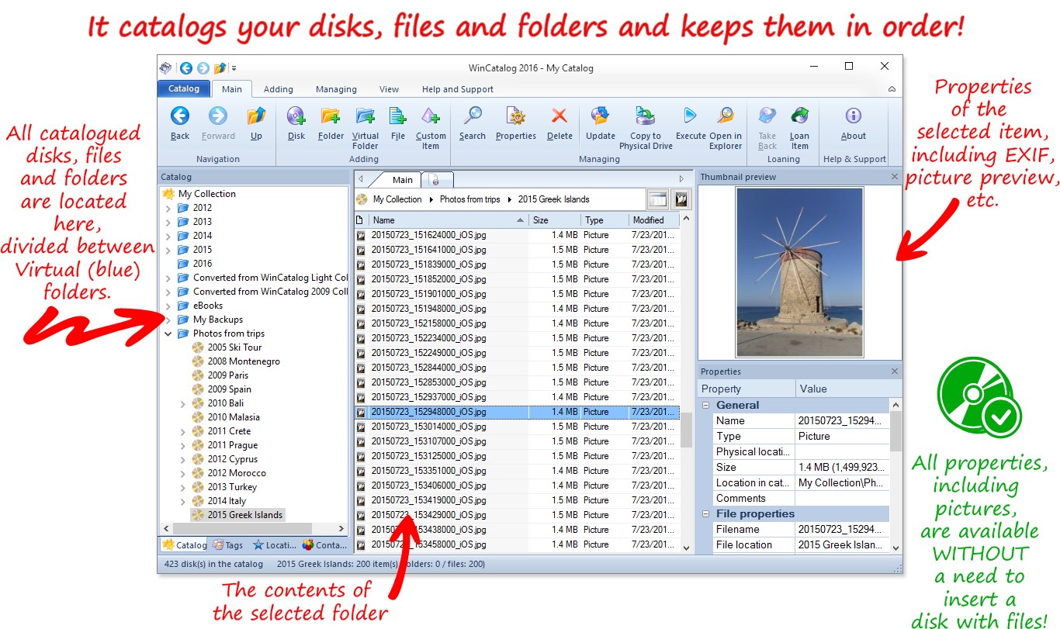The height and width of the screenshot is (629, 1060).
Task: Open the Catalog application menu tab
Action: click(184, 88)
